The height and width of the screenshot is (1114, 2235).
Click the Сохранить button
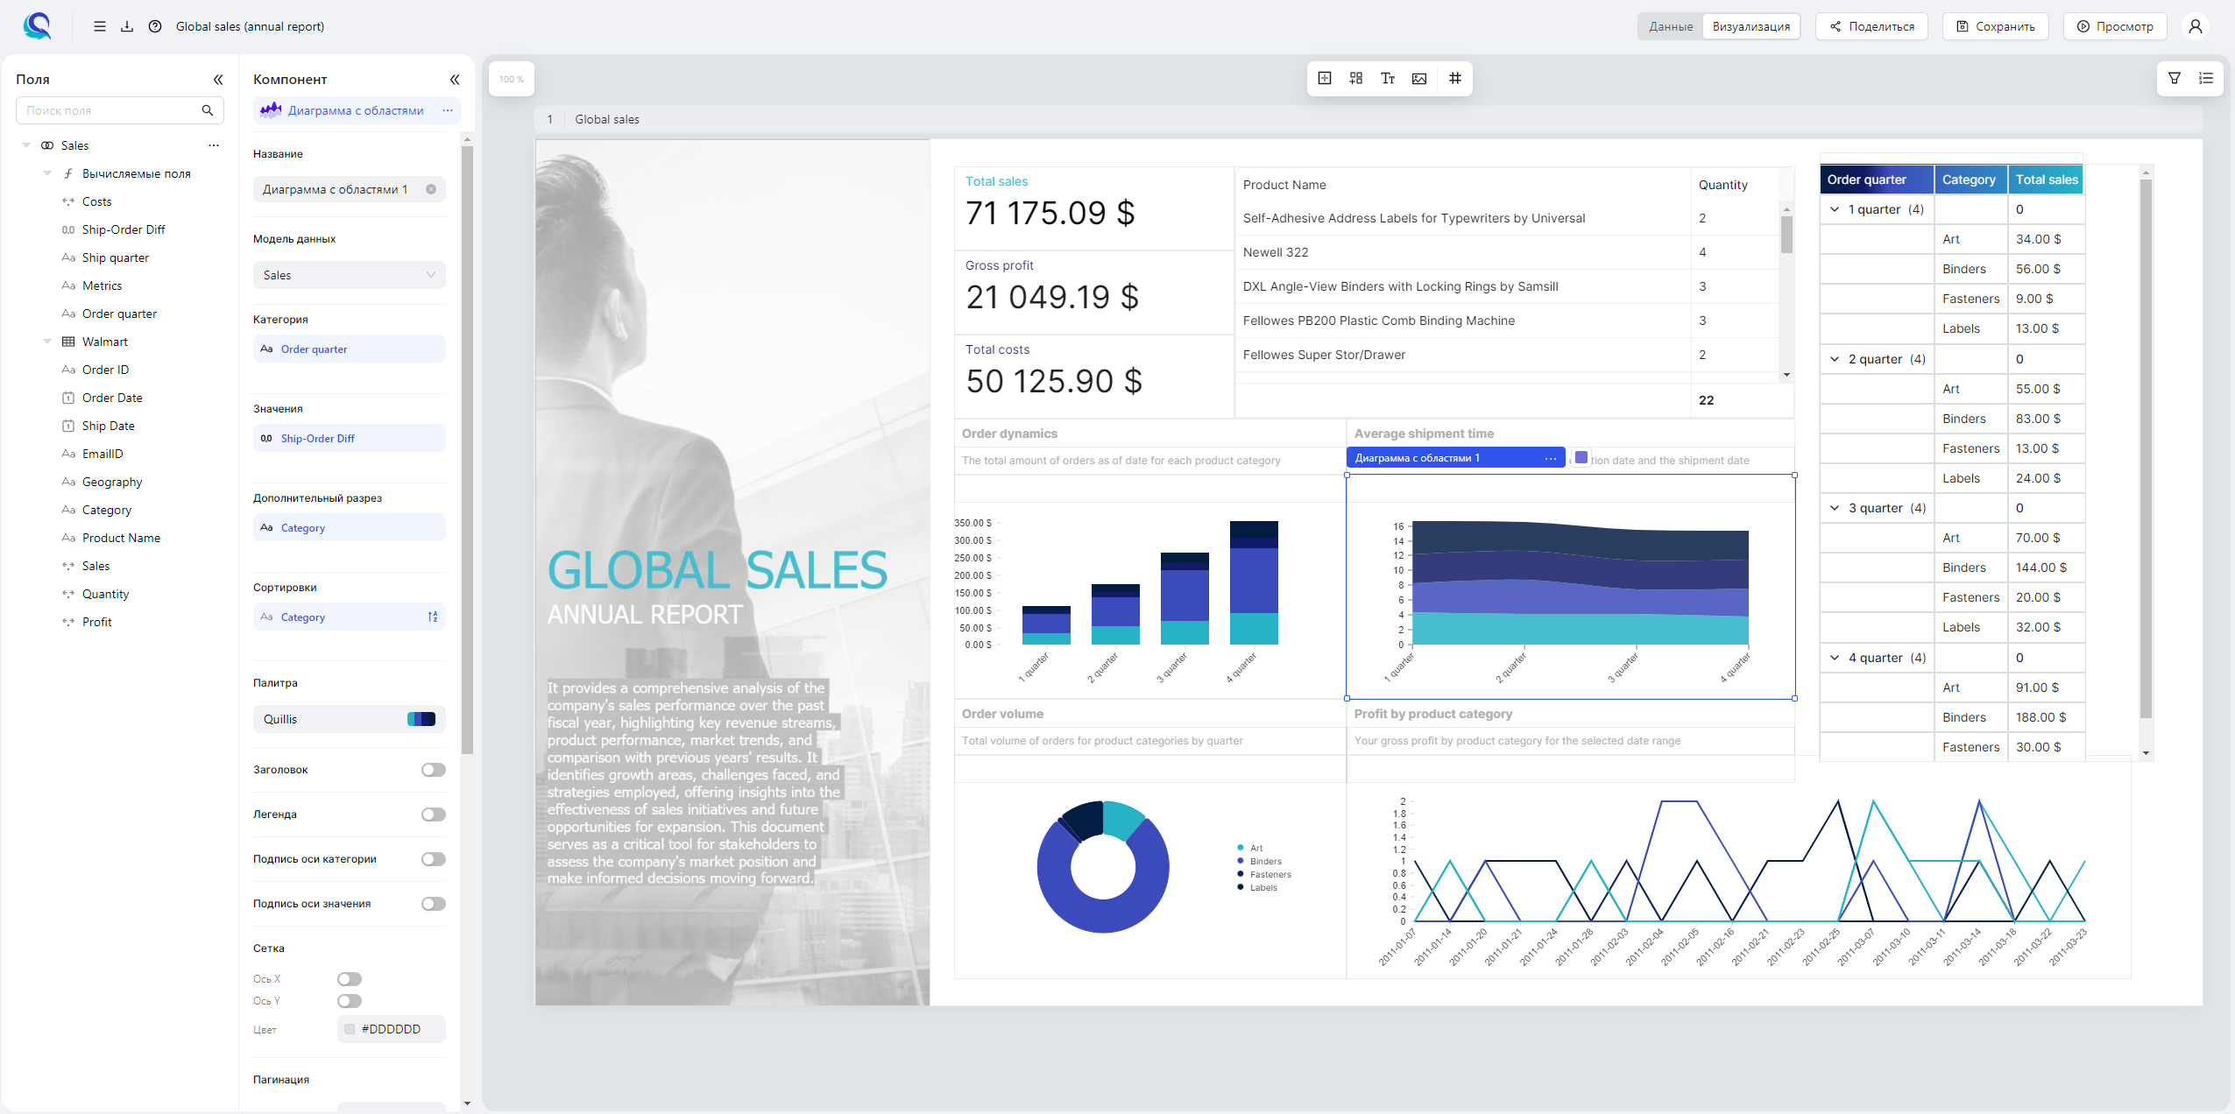point(1995,26)
